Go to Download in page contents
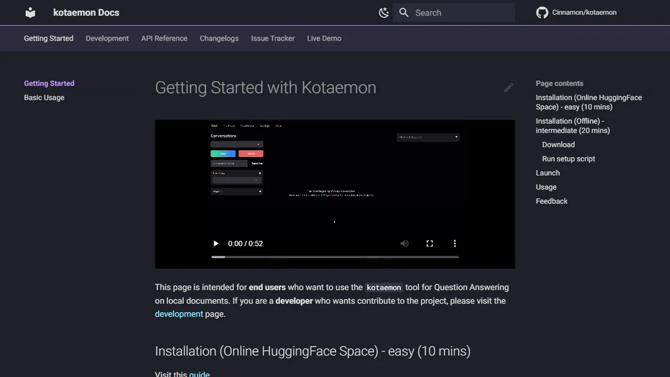670x377 pixels. 558,145
